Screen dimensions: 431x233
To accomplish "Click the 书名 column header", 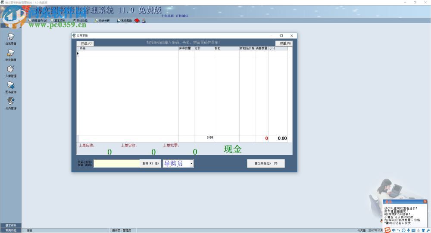I will (128, 48).
